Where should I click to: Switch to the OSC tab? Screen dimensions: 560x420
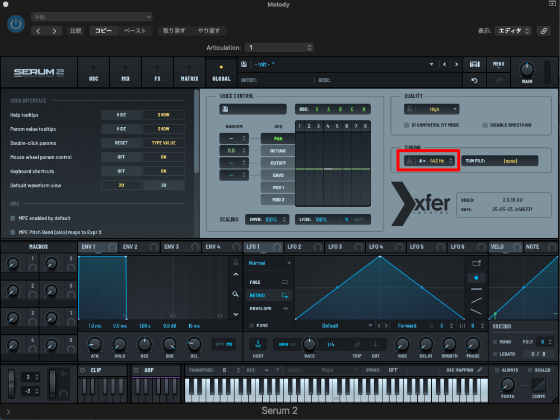(x=94, y=72)
